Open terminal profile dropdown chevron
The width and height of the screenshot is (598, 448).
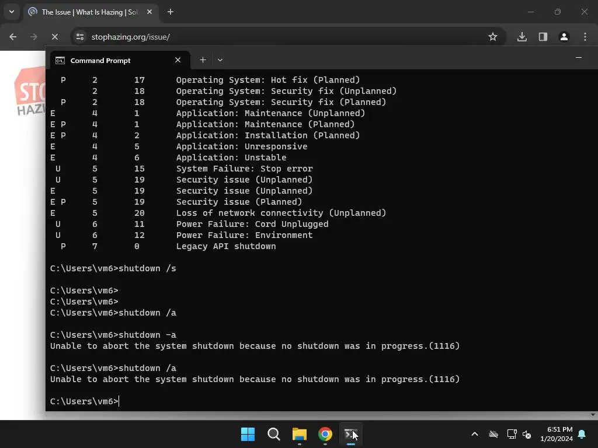(220, 60)
